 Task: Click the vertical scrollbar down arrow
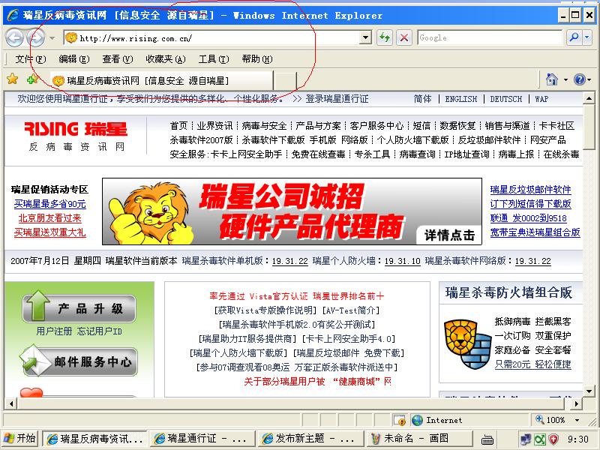(589, 391)
